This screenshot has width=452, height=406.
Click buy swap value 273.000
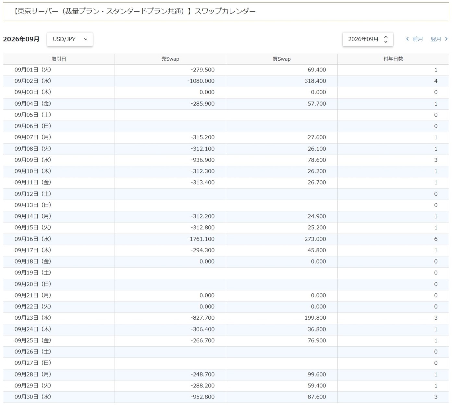pos(315,239)
